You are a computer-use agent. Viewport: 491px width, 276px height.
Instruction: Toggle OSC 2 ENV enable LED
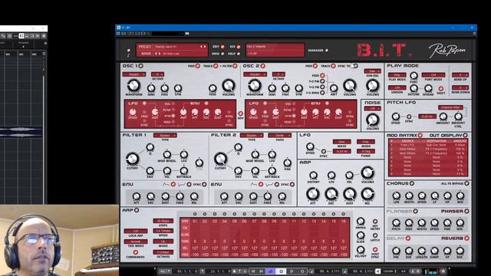328,103
